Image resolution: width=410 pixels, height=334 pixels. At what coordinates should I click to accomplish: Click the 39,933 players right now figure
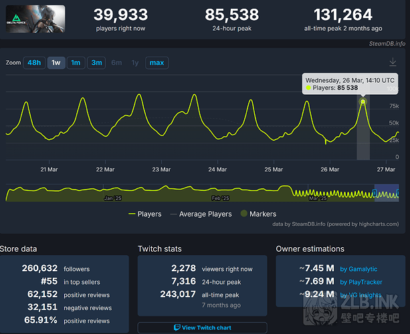tap(120, 15)
